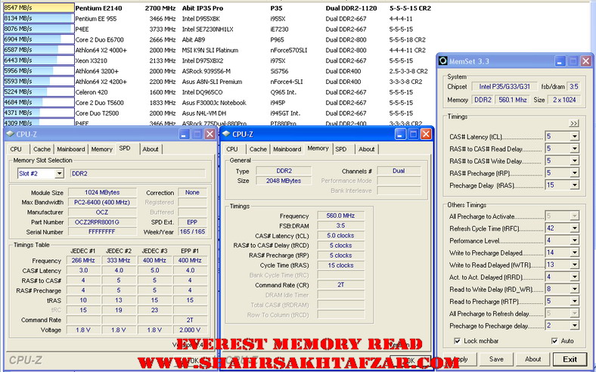The height and width of the screenshot is (372, 596).
Task: Click the Week/Year 165 / 165 field
Action: 192,232
